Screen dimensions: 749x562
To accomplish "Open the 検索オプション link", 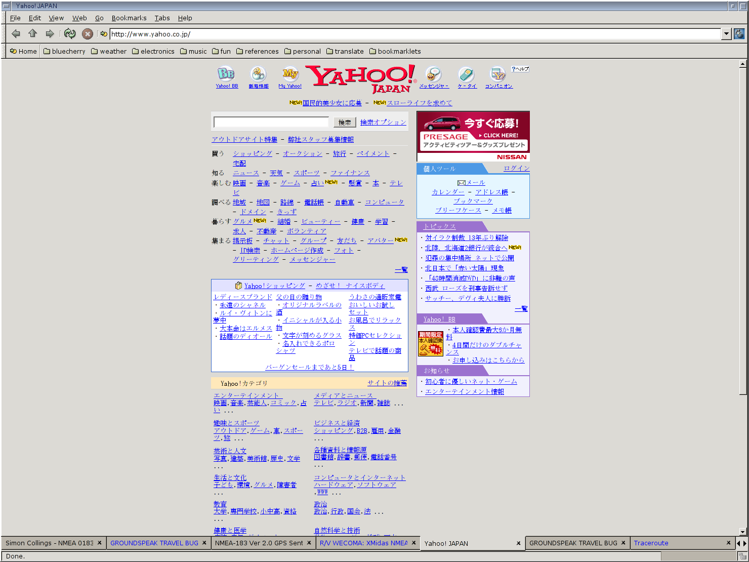I will click(x=383, y=123).
